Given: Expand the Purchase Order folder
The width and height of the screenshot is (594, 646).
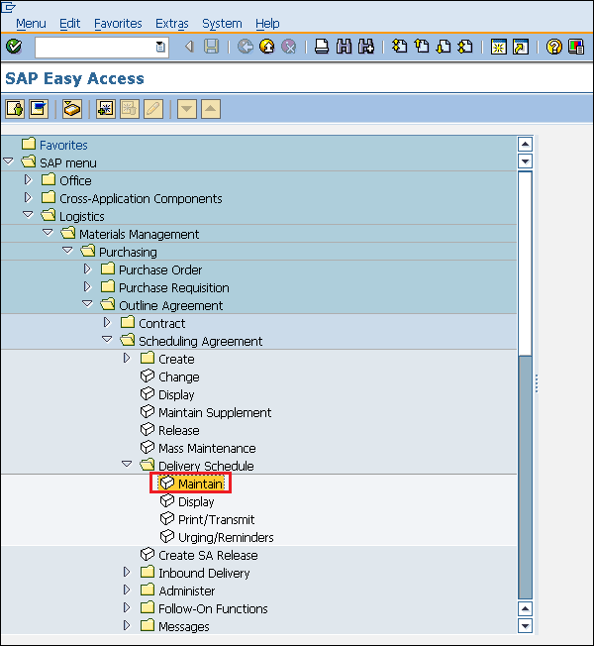Looking at the screenshot, I should (87, 269).
